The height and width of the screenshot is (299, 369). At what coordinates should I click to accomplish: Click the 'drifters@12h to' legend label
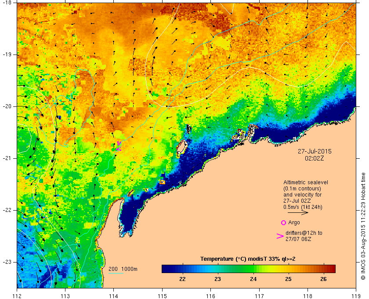(x=304, y=233)
